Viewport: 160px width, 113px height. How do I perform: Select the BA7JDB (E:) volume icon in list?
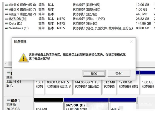tap(7, 19)
